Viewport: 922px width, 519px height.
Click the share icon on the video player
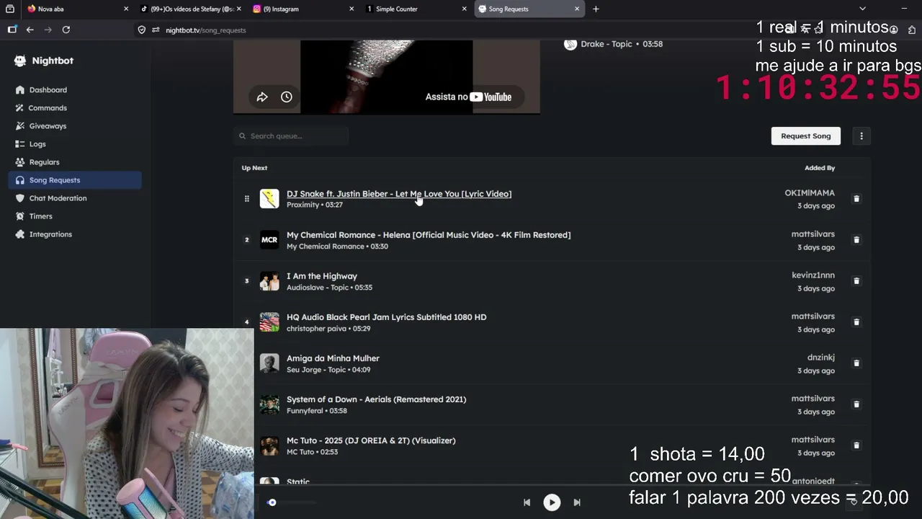click(x=262, y=97)
